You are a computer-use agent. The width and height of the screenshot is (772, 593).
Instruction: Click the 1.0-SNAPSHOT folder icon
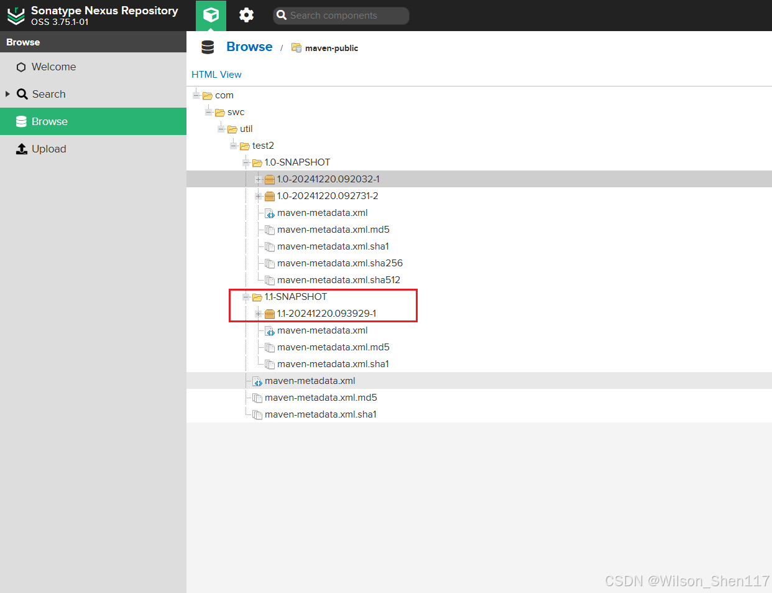257,162
